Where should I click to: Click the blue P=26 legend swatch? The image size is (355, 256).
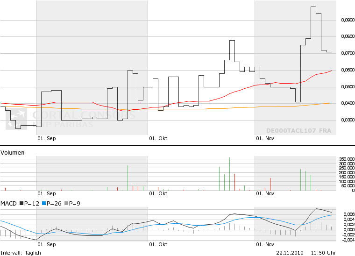44,204
